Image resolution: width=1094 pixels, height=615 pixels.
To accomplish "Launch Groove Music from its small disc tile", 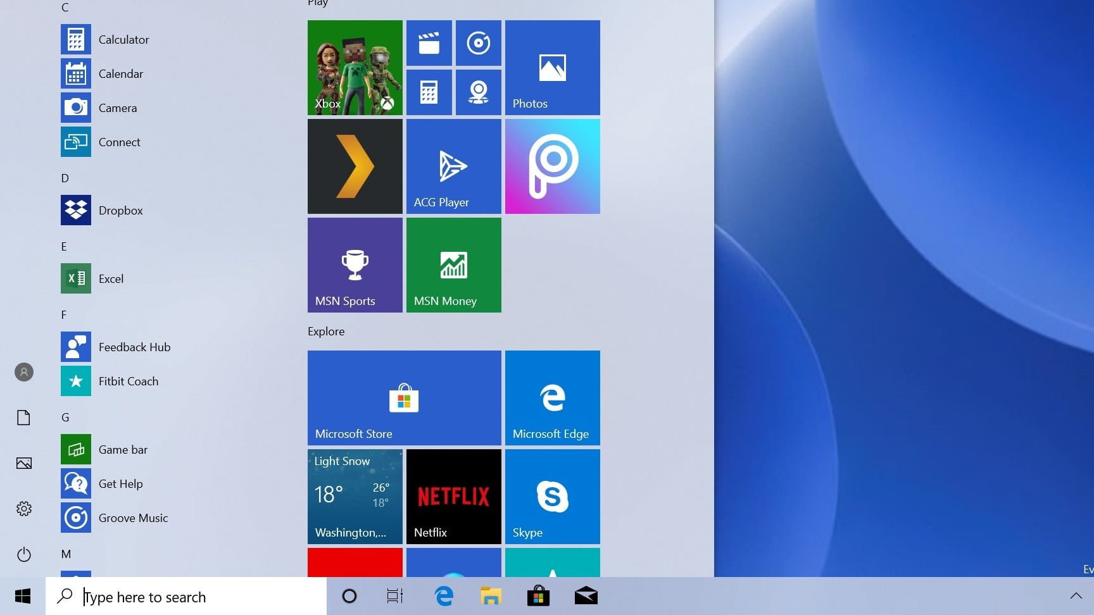I will [479, 43].
